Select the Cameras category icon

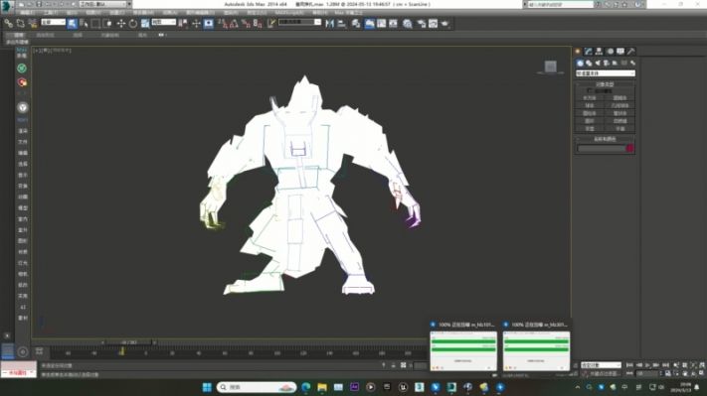(607, 63)
